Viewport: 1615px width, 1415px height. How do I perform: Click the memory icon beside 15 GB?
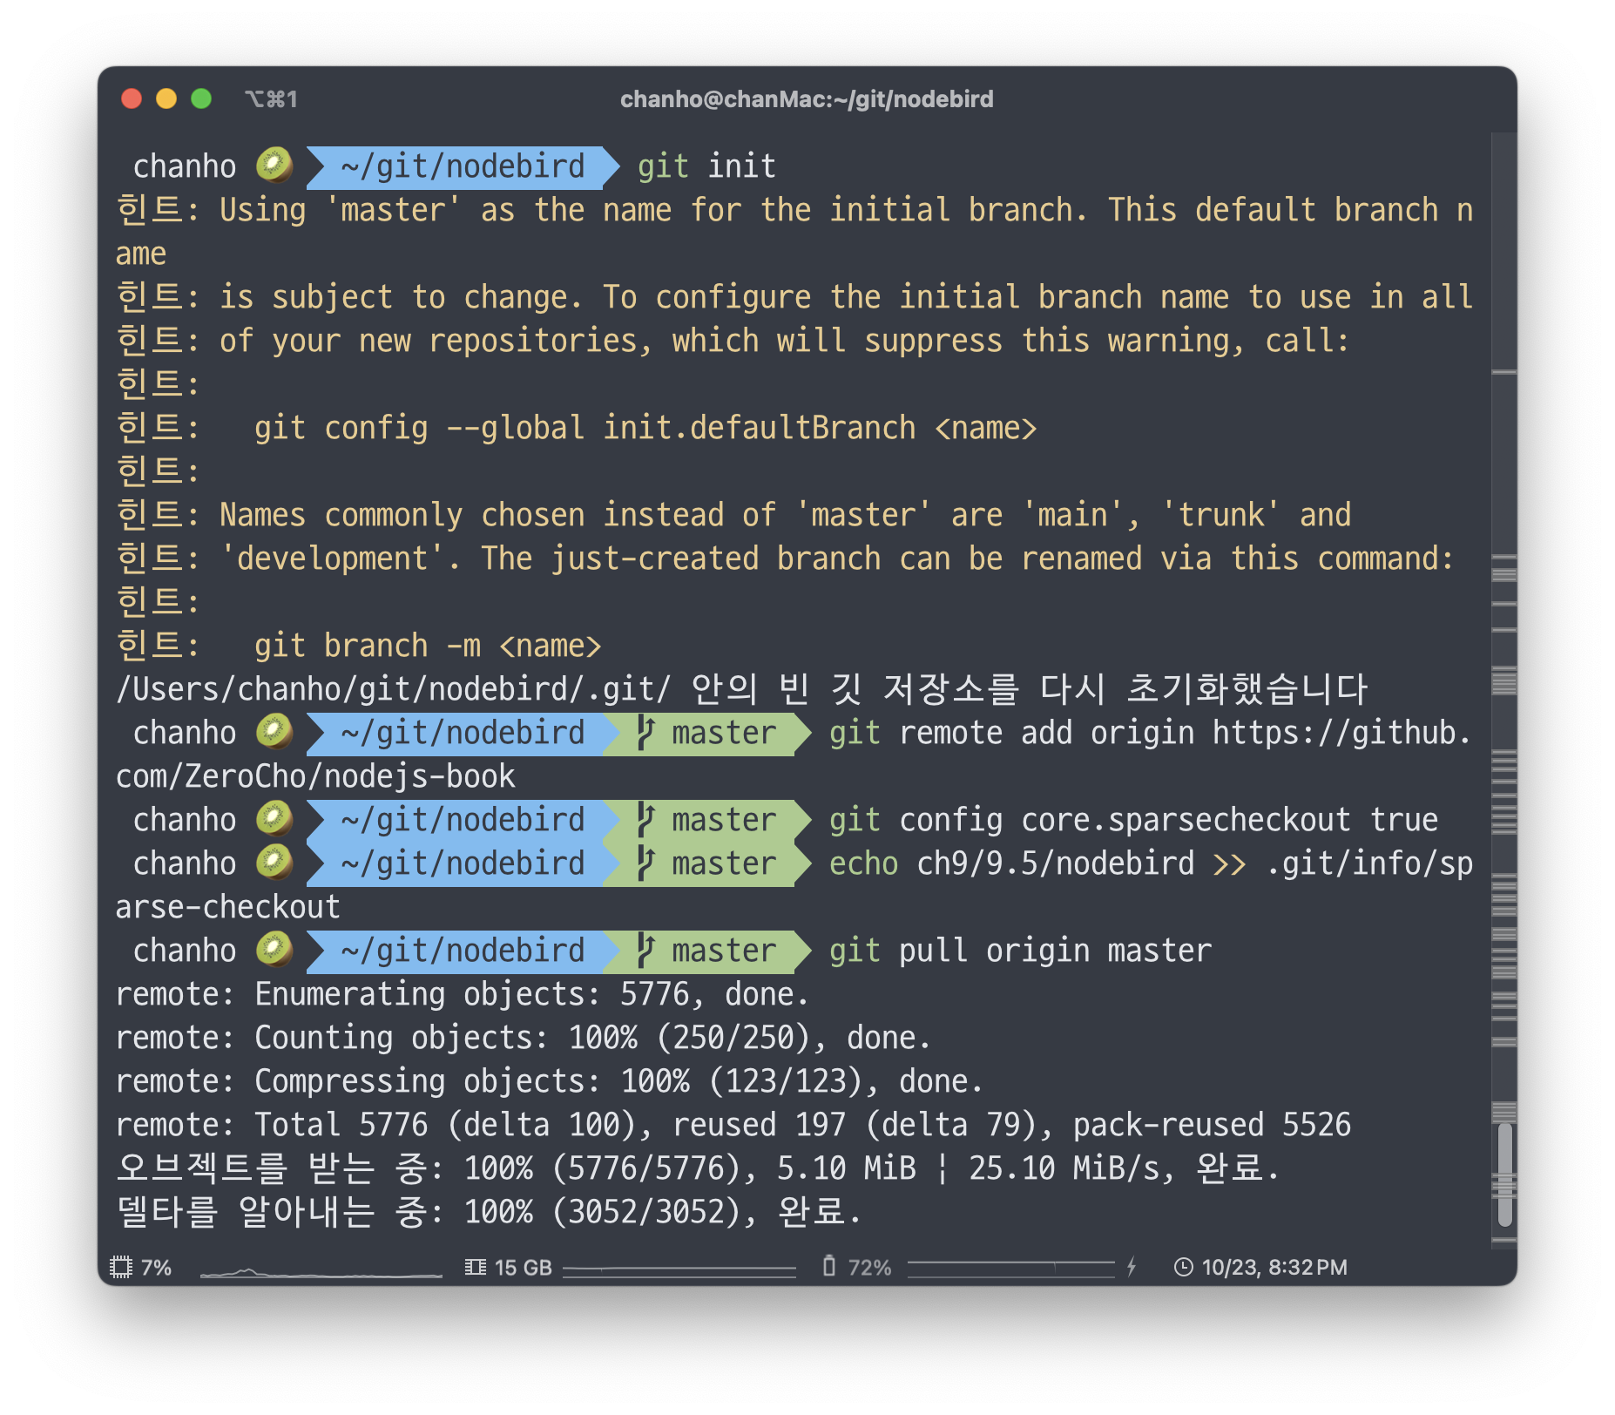pos(475,1267)
